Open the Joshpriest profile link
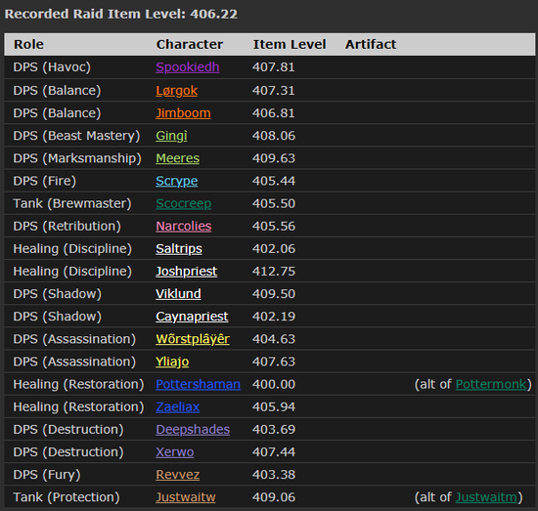 point(186,272)
